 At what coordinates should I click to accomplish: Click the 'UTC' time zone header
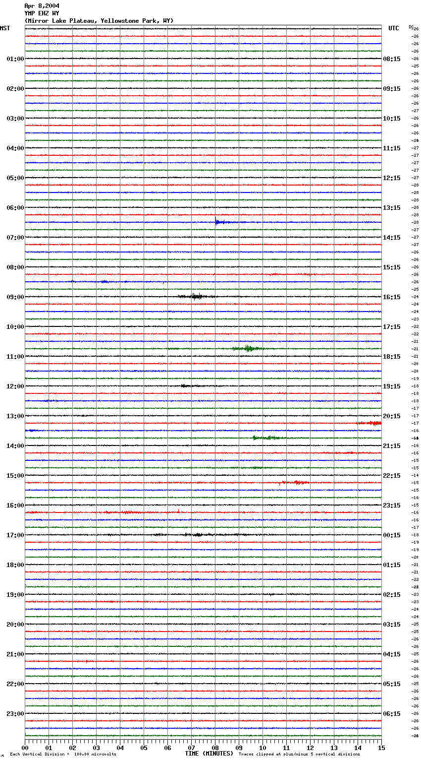click(x=394, y=28)
